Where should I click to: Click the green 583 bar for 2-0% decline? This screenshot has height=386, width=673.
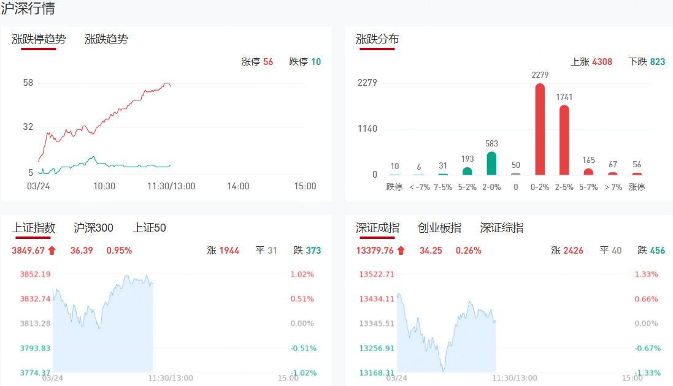(x=491, y=164)
